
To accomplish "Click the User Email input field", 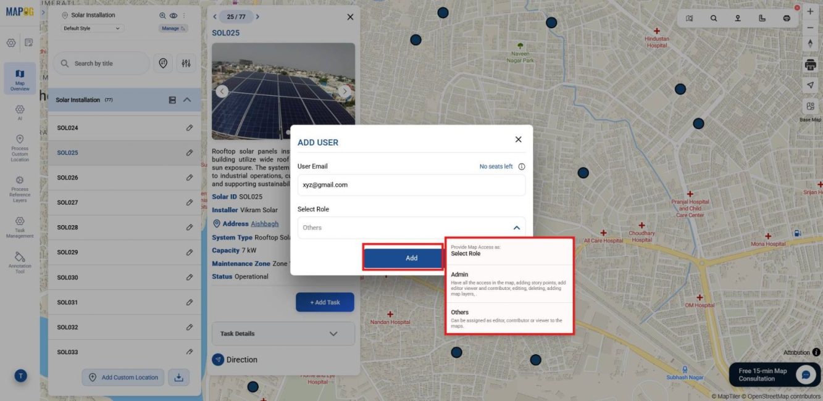I will click(x=412, y=184).
